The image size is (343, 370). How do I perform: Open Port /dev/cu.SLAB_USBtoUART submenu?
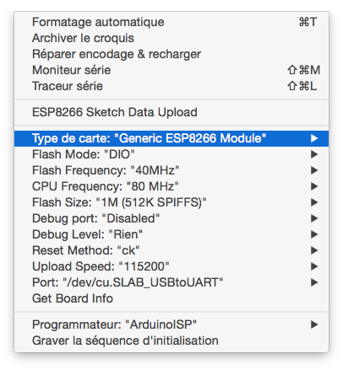point(171,282)
